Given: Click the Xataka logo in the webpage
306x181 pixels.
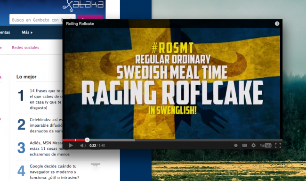Looking at the screenshot, I should click(83, 5).
